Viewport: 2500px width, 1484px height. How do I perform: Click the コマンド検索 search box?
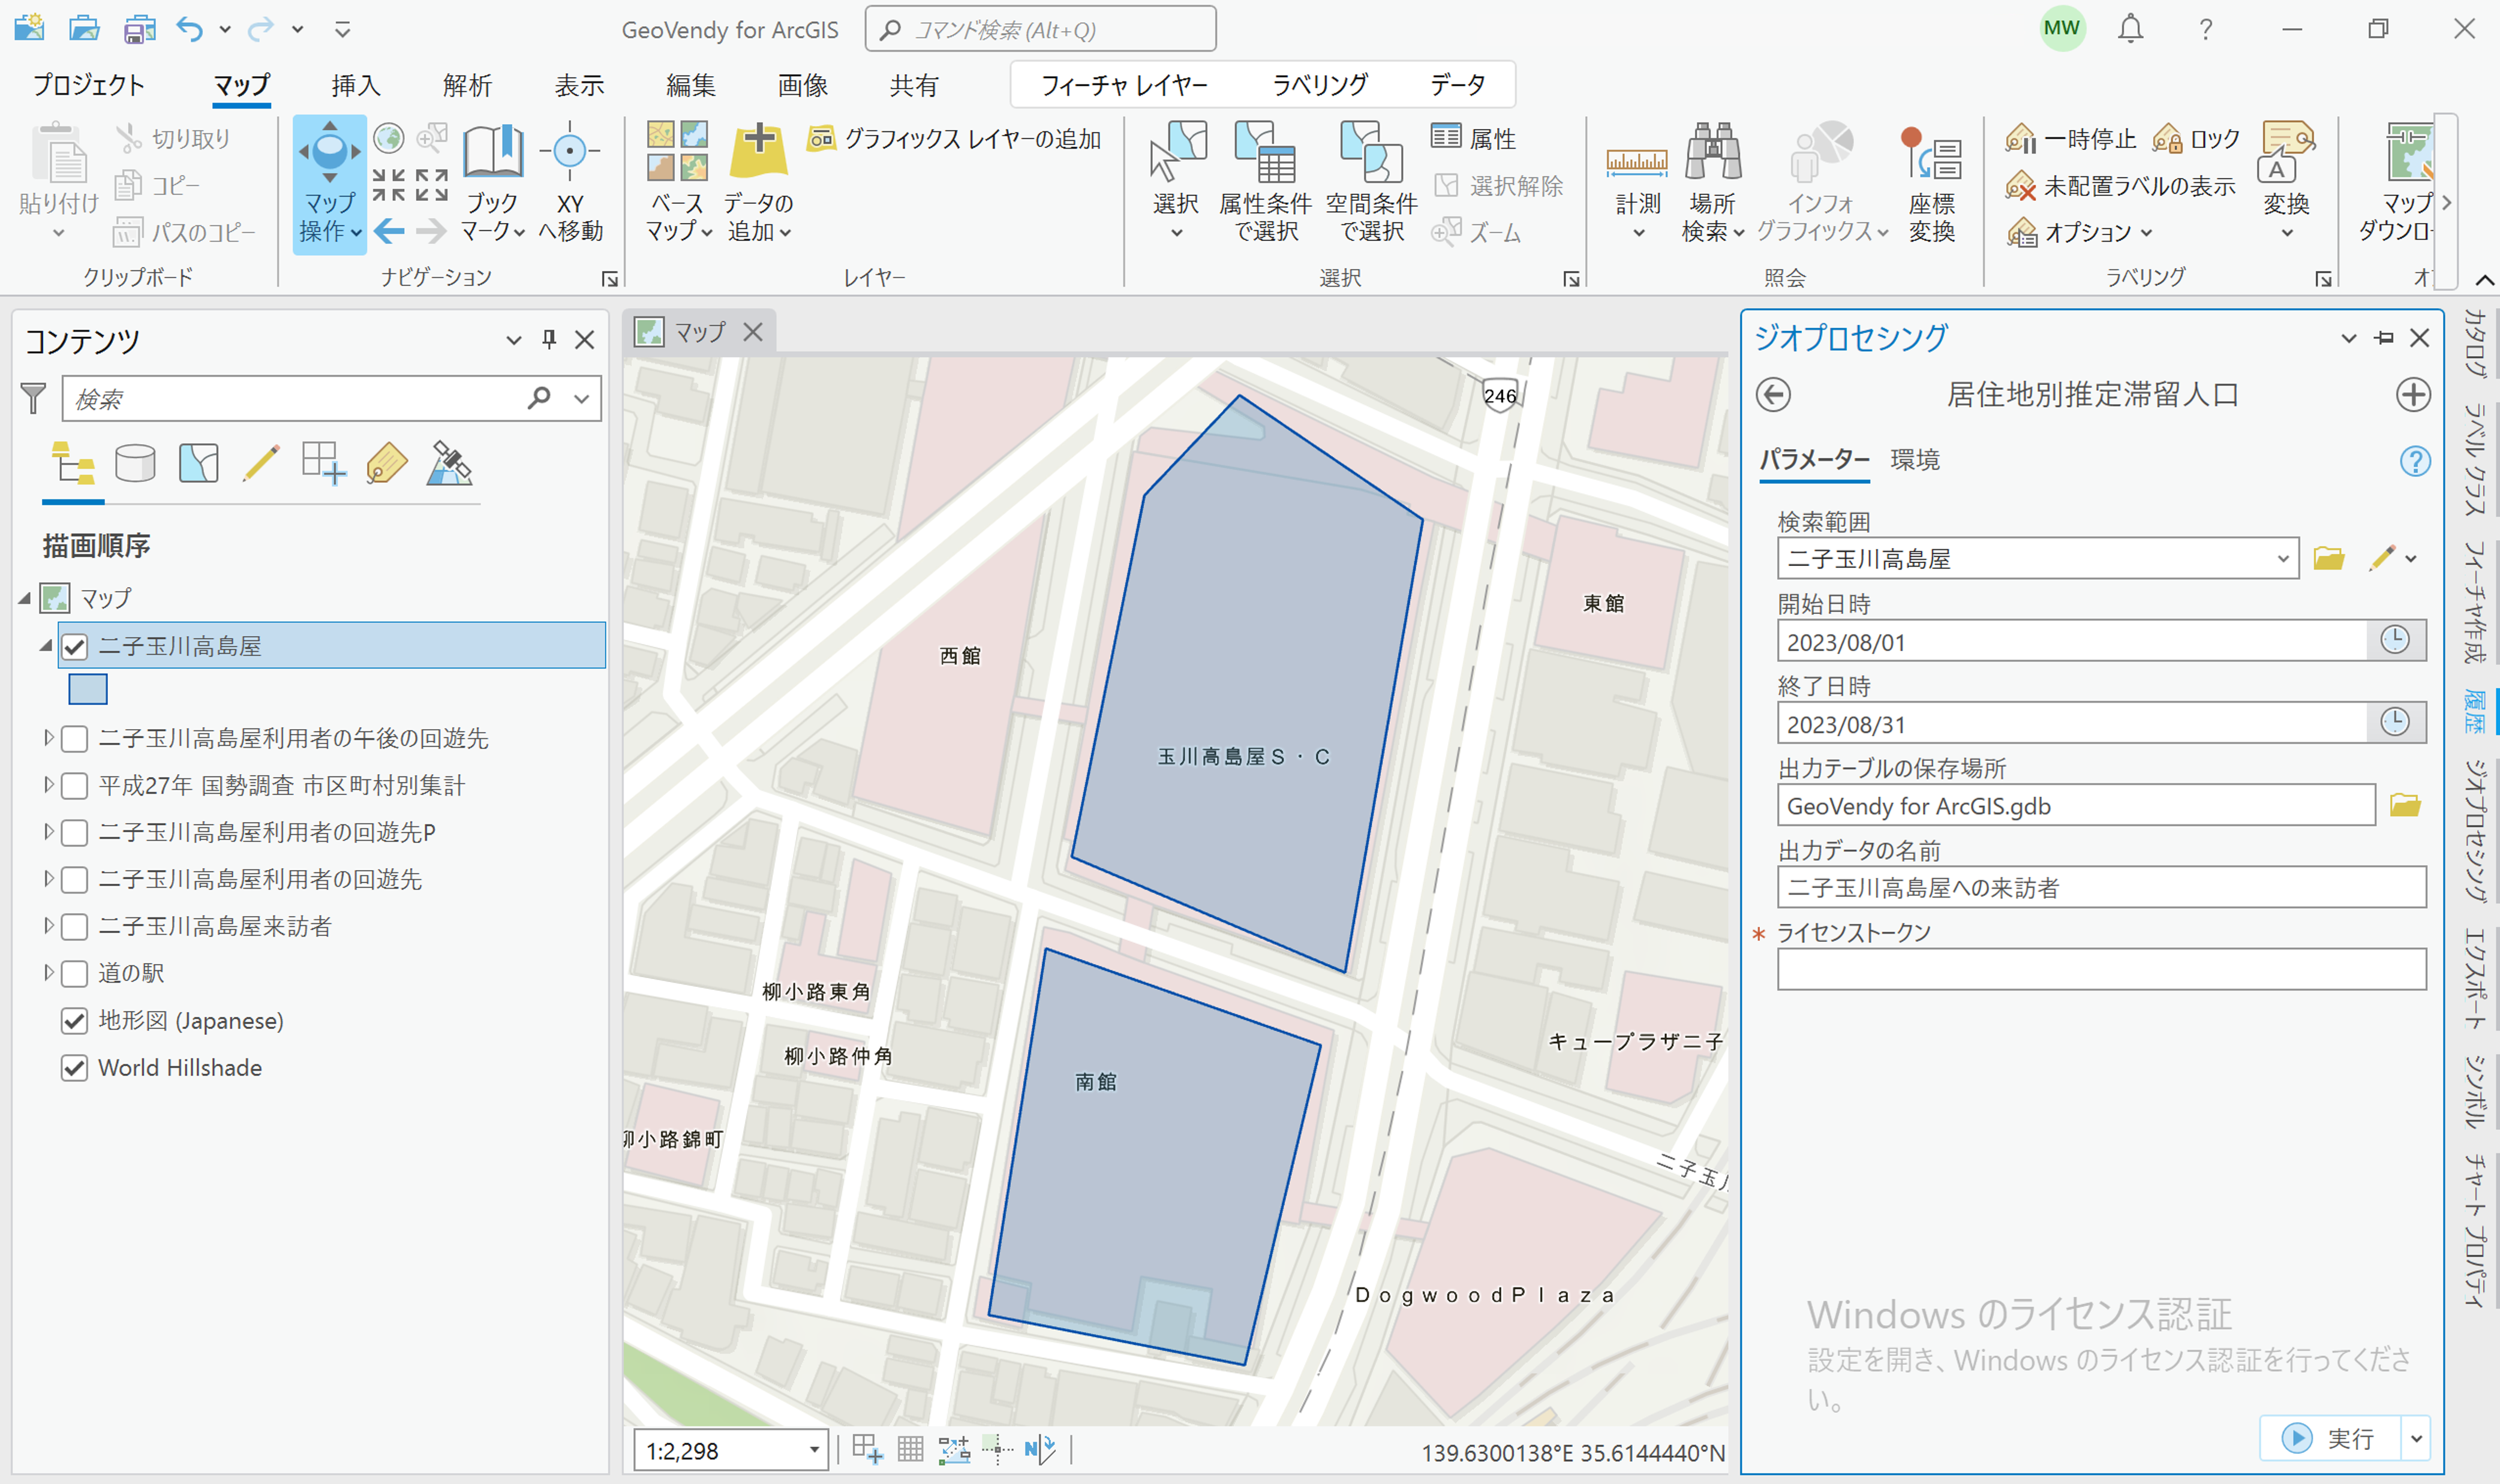pyautogui.click(x=1041, y=29)
